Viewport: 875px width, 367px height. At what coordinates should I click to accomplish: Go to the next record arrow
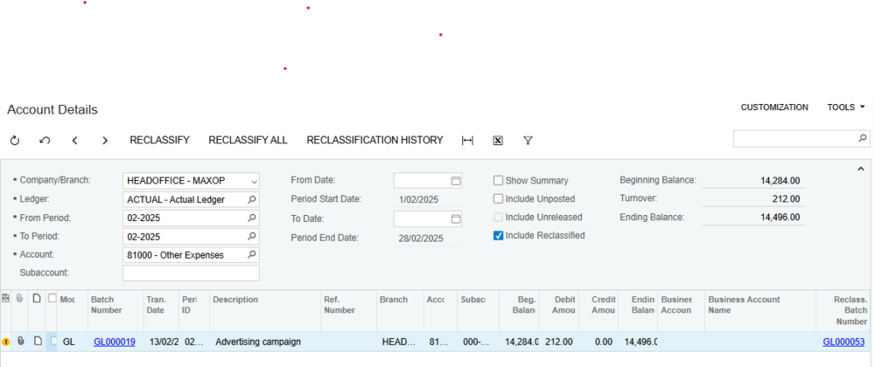coord(105,140)
